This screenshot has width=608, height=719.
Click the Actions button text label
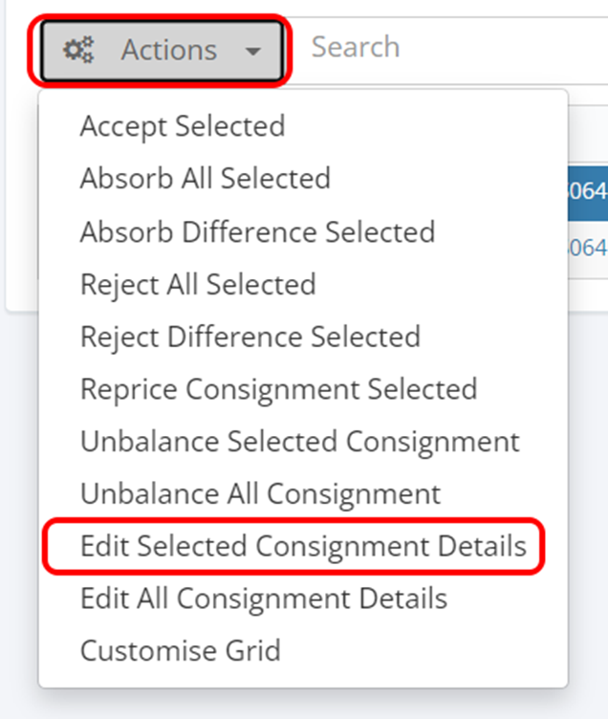coord(168,50)
